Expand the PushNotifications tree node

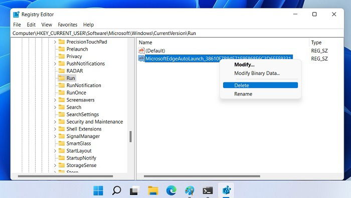click(x=55, y=63)
